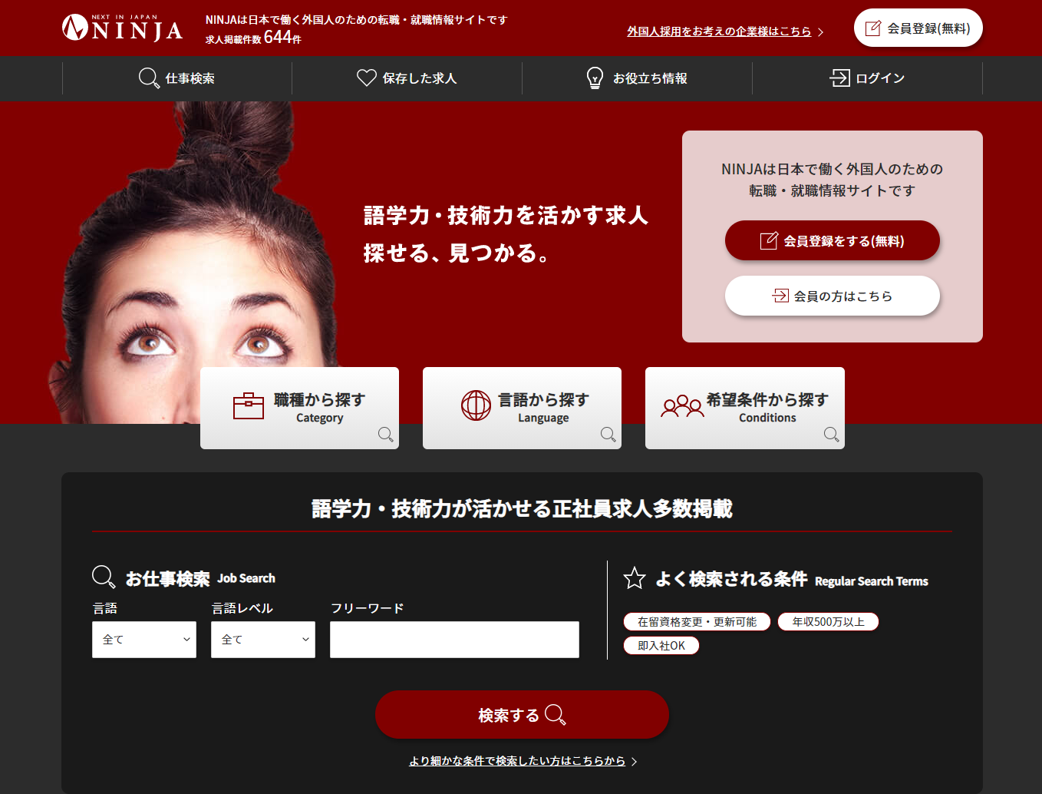Click the small magnifier on the Language card
1042x794 pixels.
(608, 435)
